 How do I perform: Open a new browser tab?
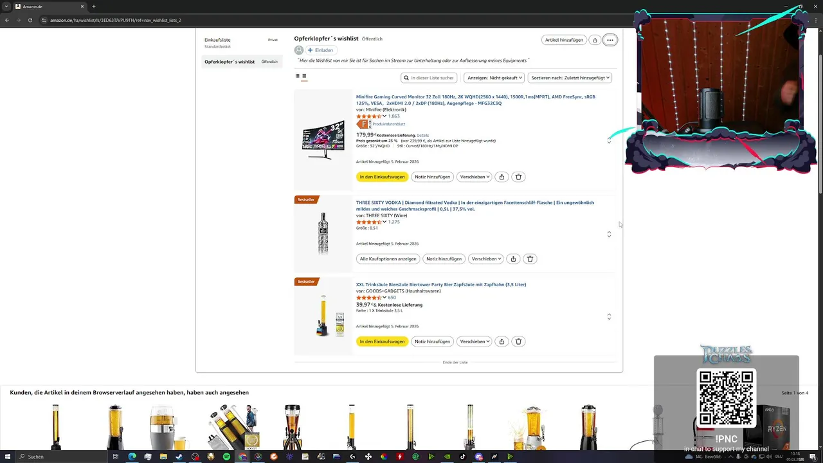(x=94, y=6)
